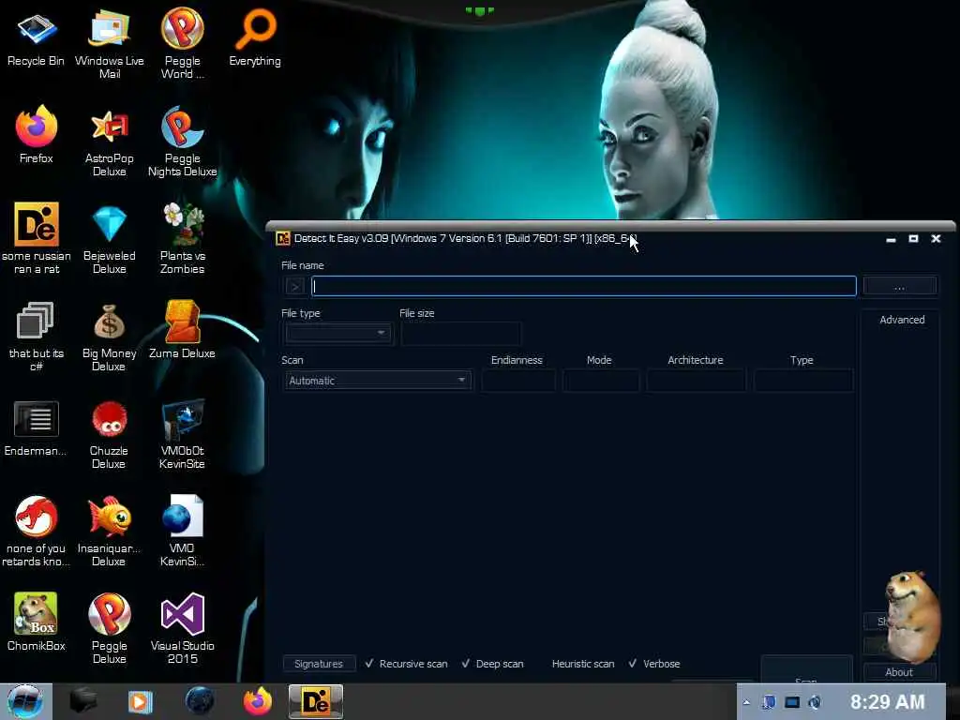
Task: Click the Architecture field
Action: coord(697,381)
